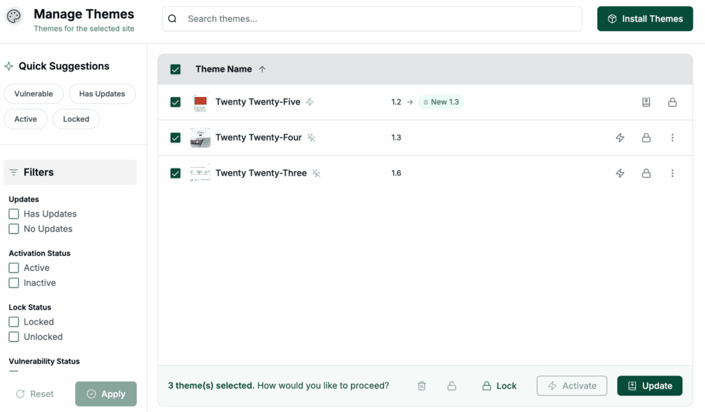
Task: Focus the Search themes input field
Action: point(372,19)
